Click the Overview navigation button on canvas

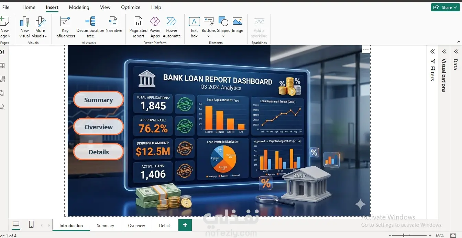[98, 127]
